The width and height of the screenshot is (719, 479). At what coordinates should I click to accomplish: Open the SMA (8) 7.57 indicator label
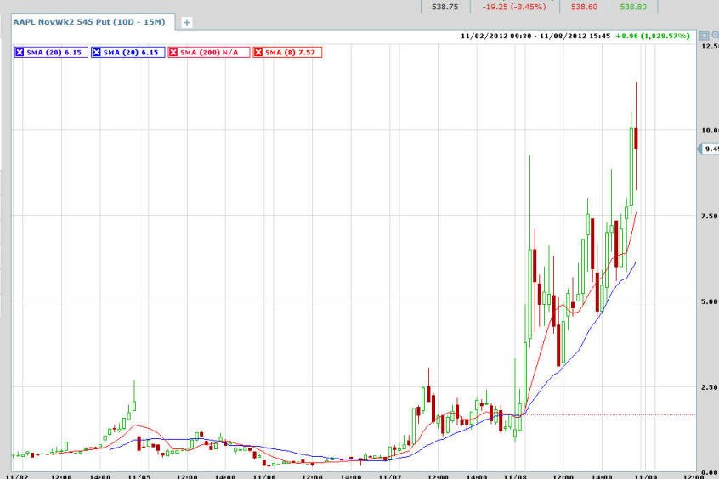[x=291, y=53]
